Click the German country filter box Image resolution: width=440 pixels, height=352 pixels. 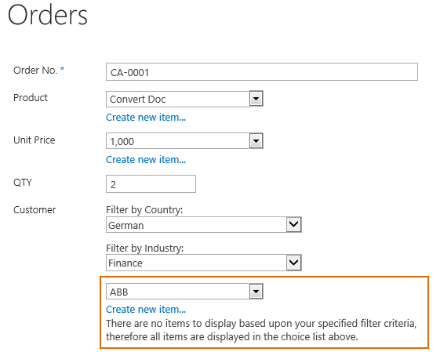196,225
